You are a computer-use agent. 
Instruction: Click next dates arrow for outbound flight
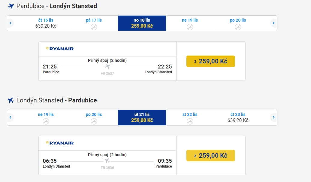tap(273, 23)
